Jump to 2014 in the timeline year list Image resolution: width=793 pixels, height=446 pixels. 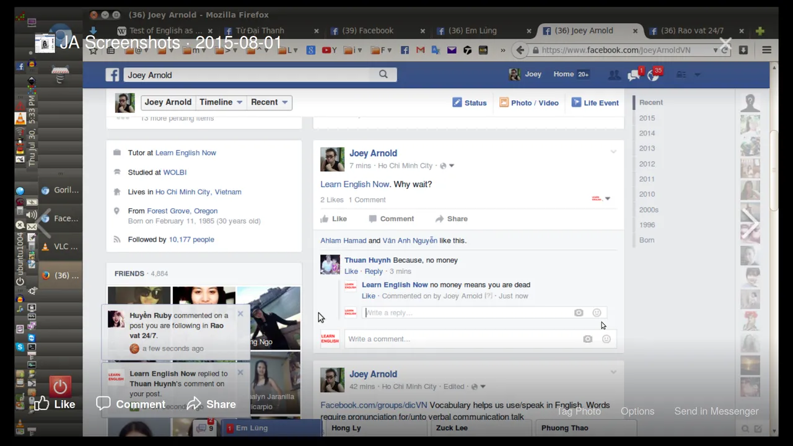tap(647, 133)
